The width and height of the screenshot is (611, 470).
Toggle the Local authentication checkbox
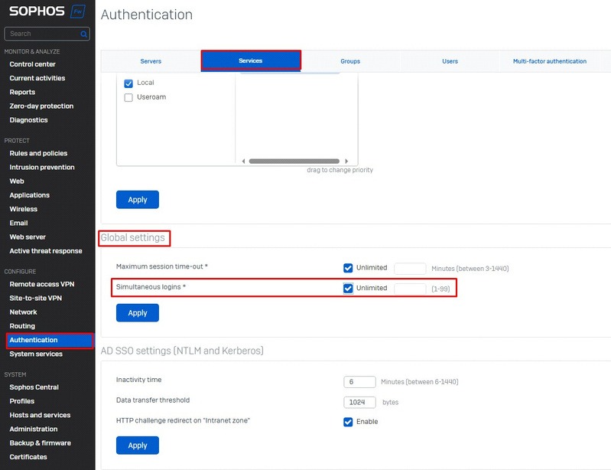[x=128, y=83]
